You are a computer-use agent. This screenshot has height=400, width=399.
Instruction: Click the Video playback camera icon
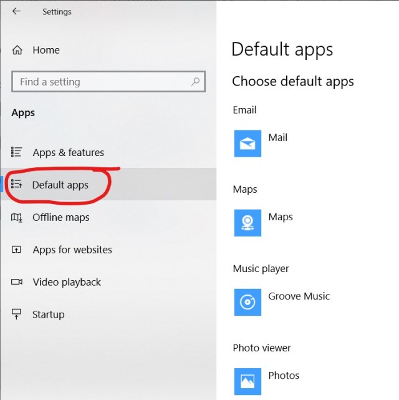[17, 282]
